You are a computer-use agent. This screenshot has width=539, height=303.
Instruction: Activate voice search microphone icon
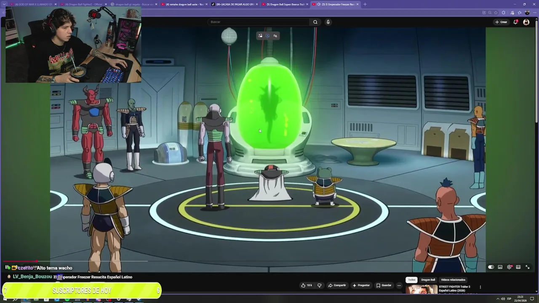(x=328, y=22)
